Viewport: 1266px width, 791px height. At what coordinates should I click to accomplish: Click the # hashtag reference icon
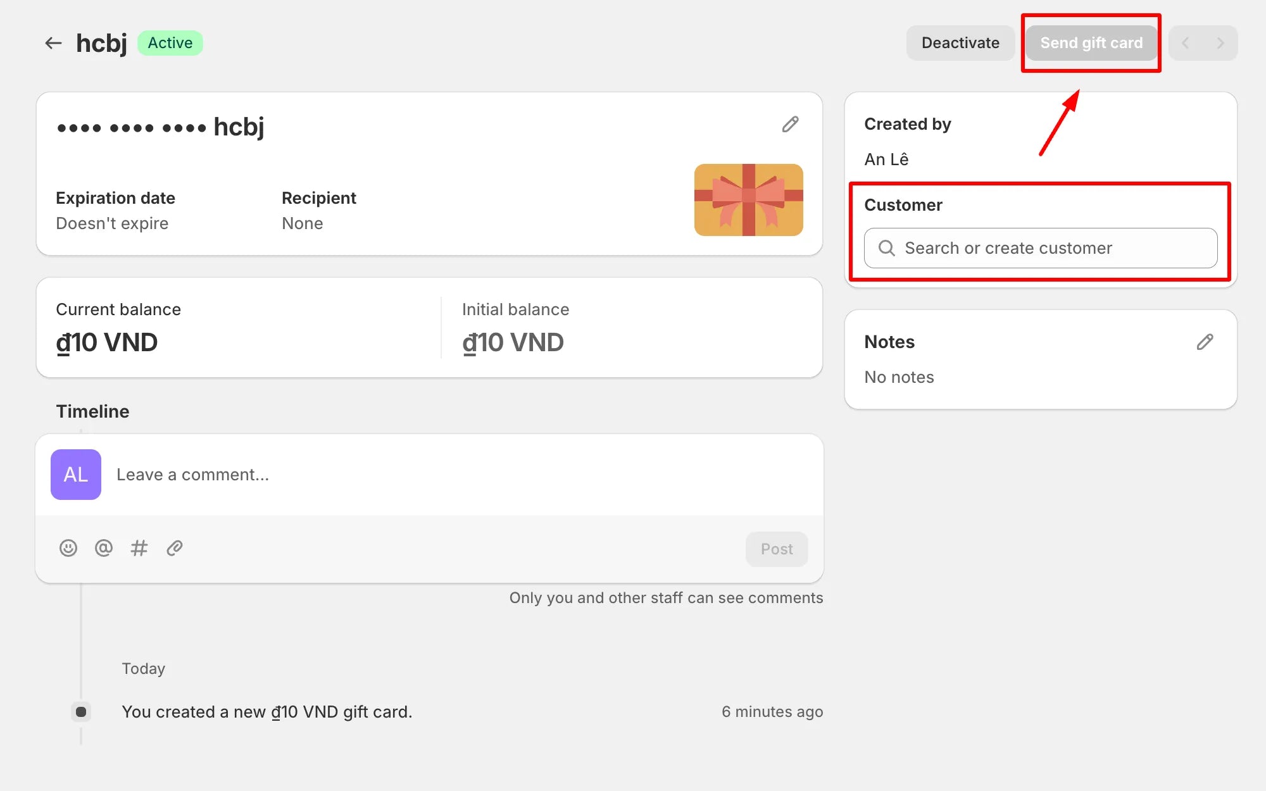(x=139, y=548)
